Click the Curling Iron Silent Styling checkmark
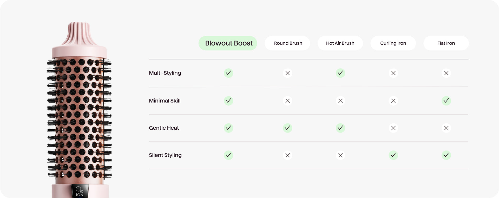Screen dimensions: 499x198 click(393, 155)
